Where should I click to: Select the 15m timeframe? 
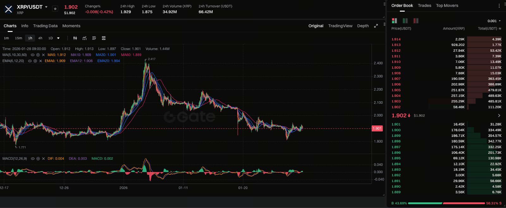pos(18,38)
